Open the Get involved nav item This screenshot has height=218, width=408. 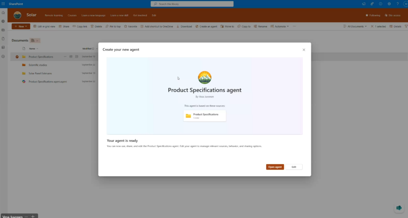coord(140,16)
